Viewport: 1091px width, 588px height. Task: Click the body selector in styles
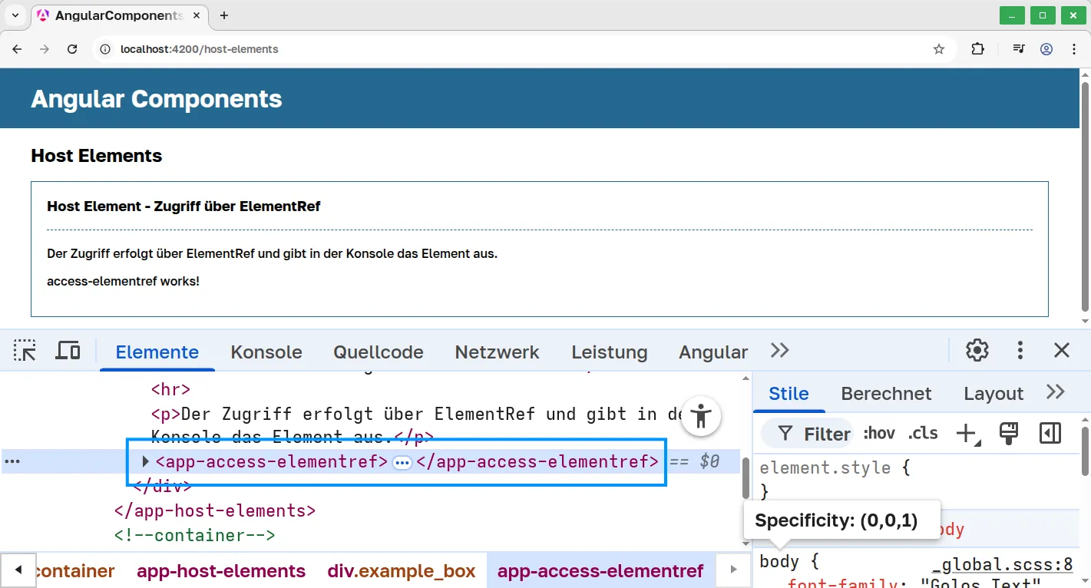point(779,561)
